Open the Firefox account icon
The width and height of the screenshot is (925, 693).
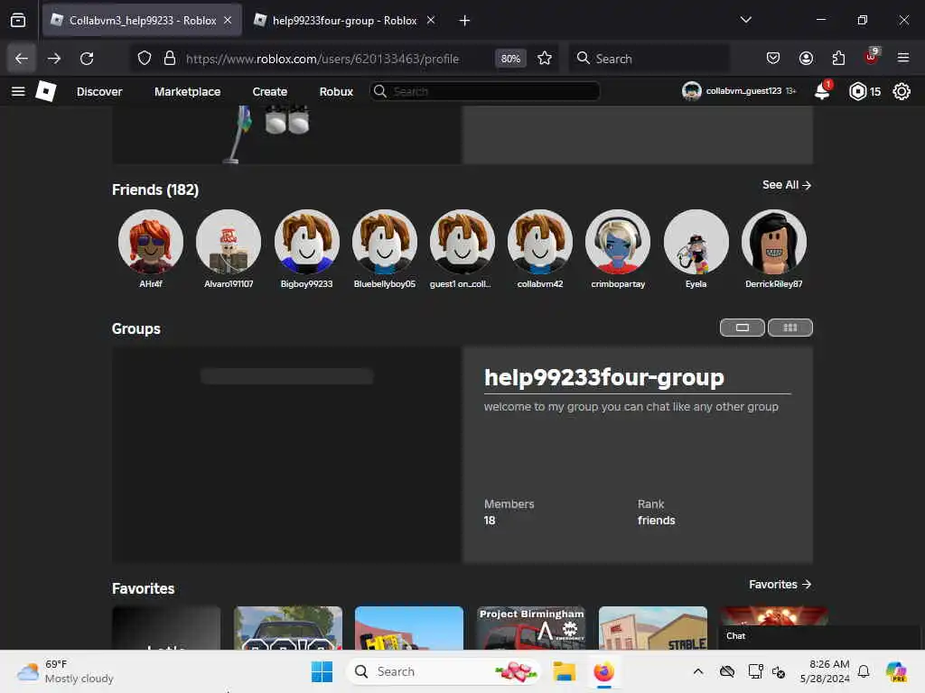pos(806,58)
